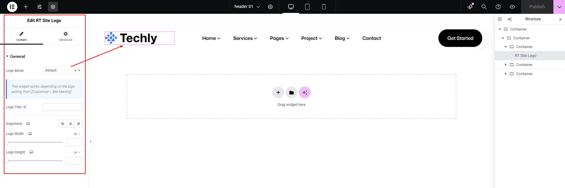The image size is (565, 188).
Task: Click responsive device icon next to Logo Height
Action: point(31,152)
